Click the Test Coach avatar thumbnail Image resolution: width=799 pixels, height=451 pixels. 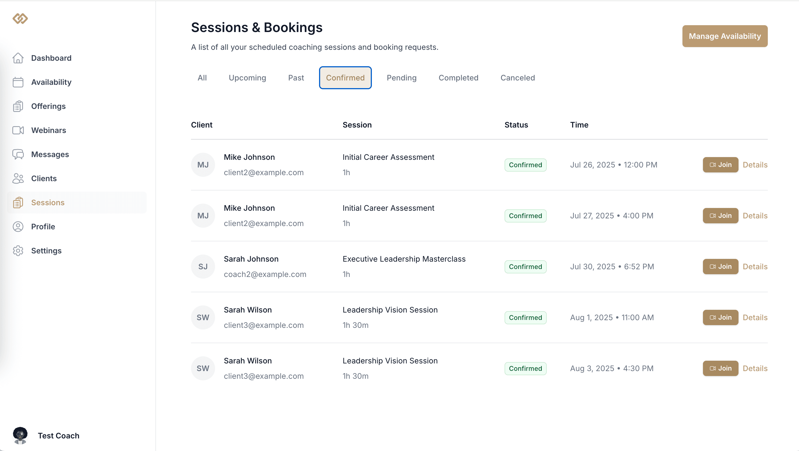[20, 435]
